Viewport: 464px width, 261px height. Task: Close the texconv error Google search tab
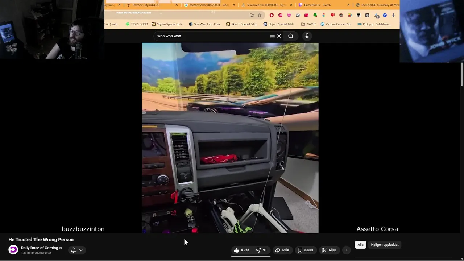pos(234,5)
